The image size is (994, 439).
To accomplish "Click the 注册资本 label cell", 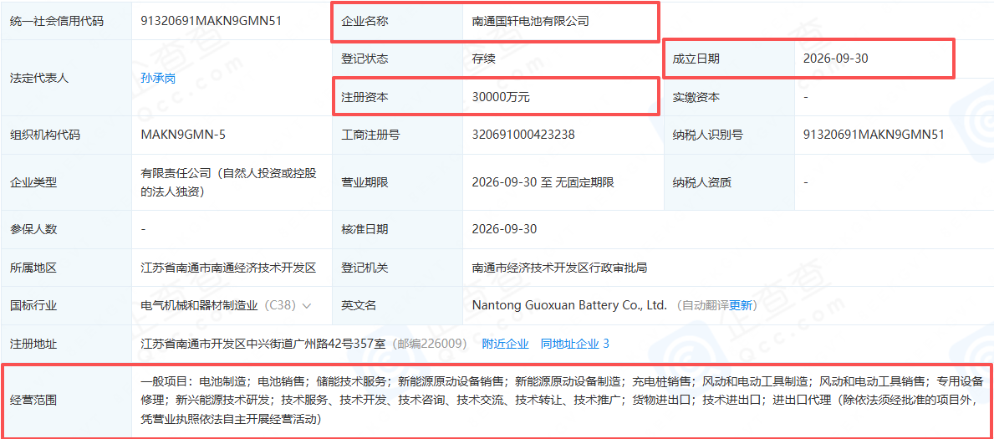I will tap(397, 97).
